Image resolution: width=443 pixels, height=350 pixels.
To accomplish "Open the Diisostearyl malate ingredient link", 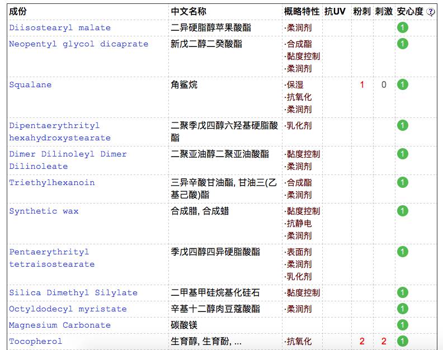I will click(x=60, y=28).
